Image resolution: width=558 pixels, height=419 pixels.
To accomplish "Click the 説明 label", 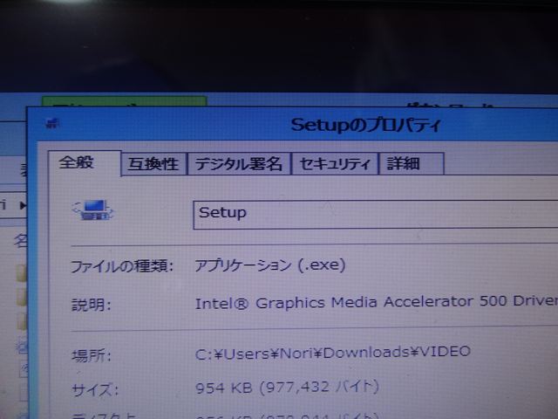I will tap(92, 305).
